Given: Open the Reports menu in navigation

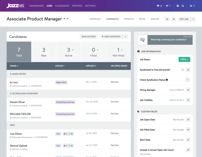Looking at the screenshot, I should coord(77,6).
